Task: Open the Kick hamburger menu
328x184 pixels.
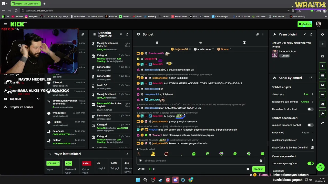Action: 5,24
